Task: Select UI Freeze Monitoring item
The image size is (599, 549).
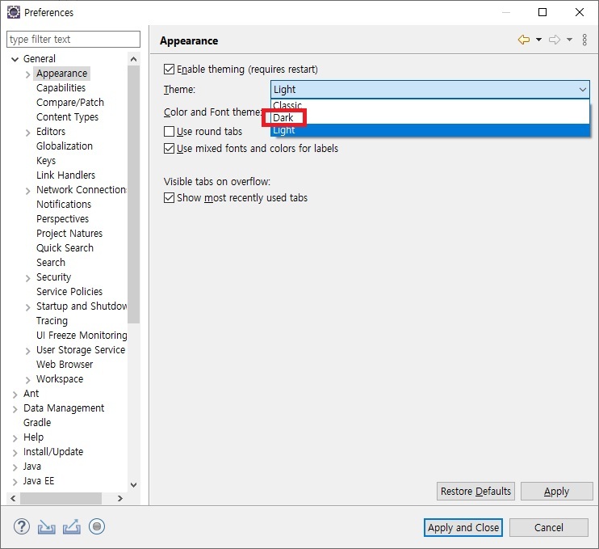Action: point(82,335)
